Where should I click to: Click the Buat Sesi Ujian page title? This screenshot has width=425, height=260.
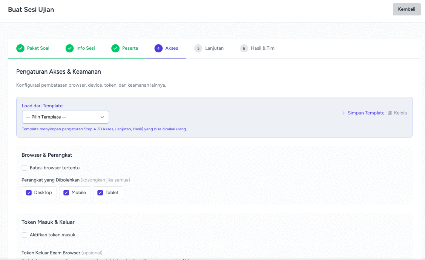point(31,10)
